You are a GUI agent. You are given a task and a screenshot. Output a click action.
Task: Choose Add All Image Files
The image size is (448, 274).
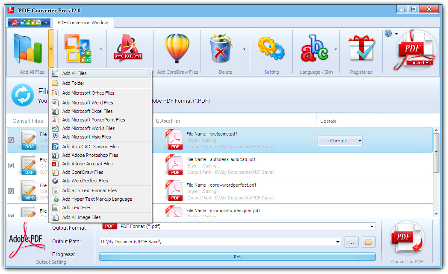tap(100, 217)
